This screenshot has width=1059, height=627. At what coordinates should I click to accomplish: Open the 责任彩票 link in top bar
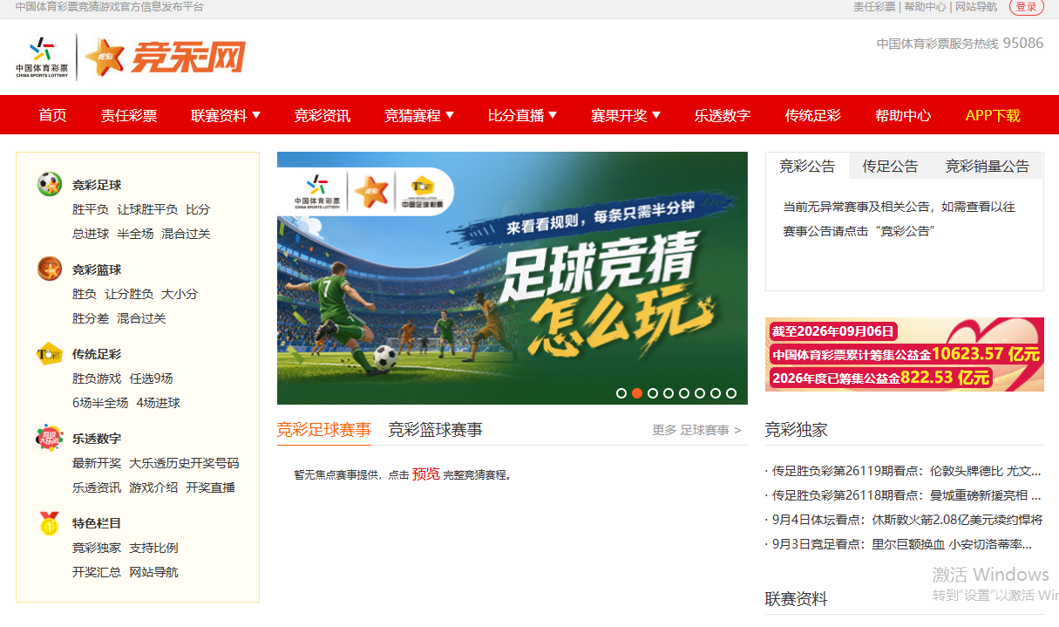(x=874, y=7)
